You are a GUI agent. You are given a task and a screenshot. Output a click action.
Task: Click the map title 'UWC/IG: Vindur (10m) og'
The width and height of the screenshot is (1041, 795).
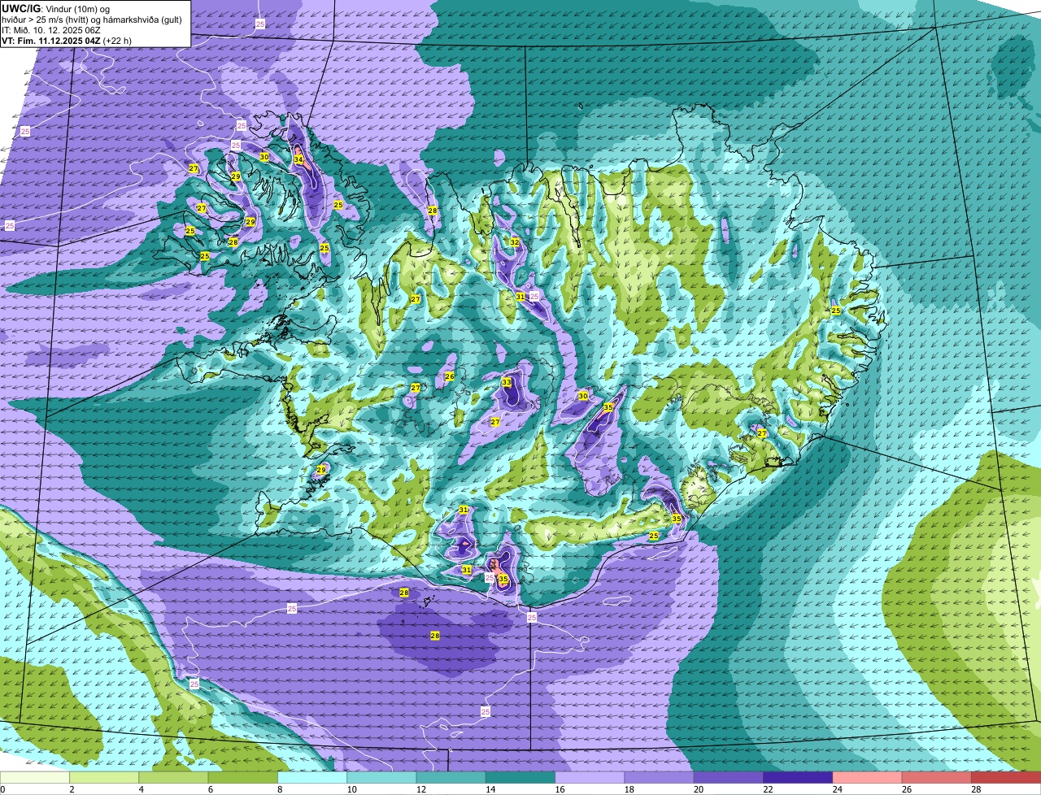tap(55, 8)
